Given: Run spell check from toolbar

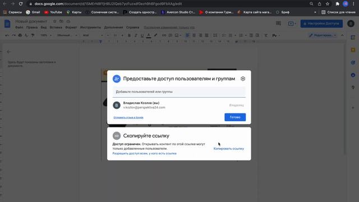Looking at the screenshot, I should tap(26, 35).
